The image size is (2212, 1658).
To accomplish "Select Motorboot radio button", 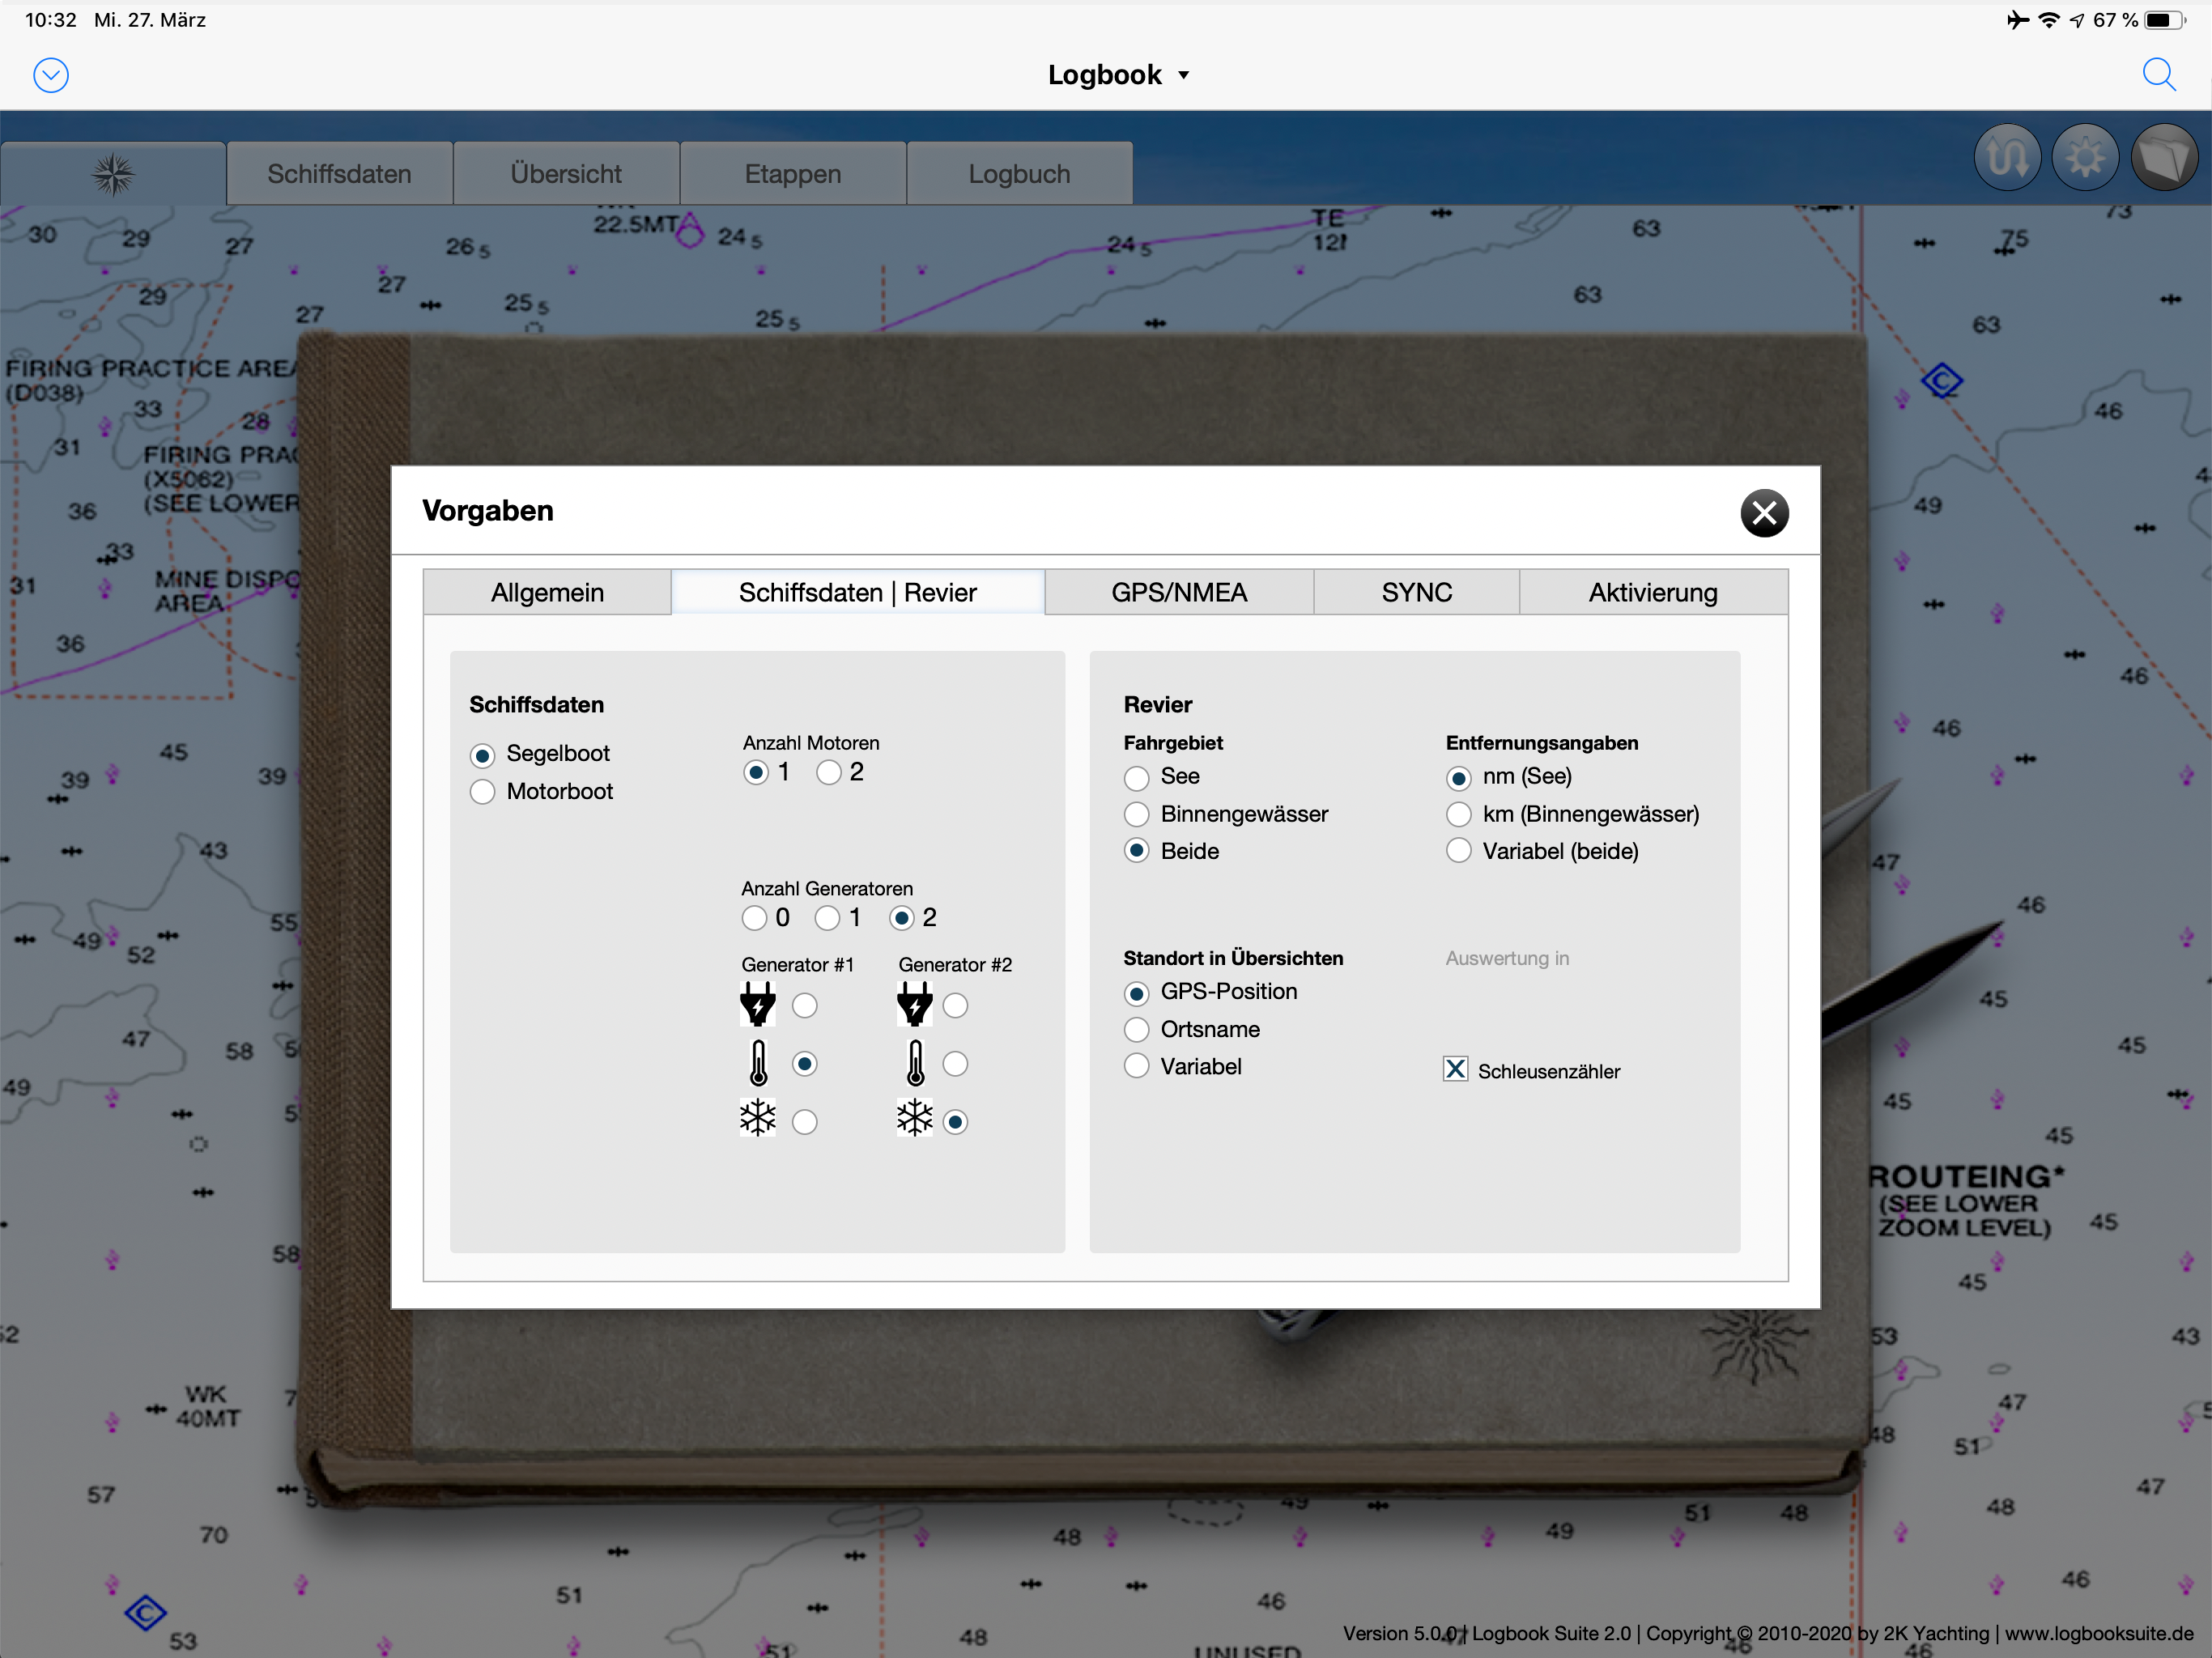I will pos(483,792).
